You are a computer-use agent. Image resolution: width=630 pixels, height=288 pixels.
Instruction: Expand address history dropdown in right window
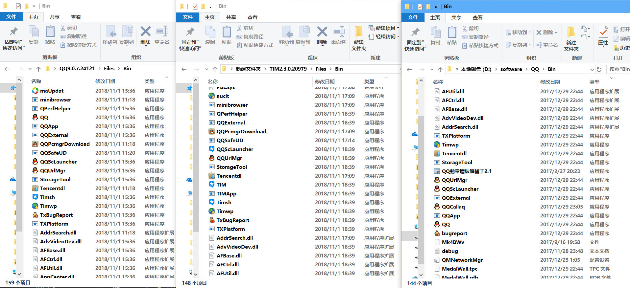point(592,69)
